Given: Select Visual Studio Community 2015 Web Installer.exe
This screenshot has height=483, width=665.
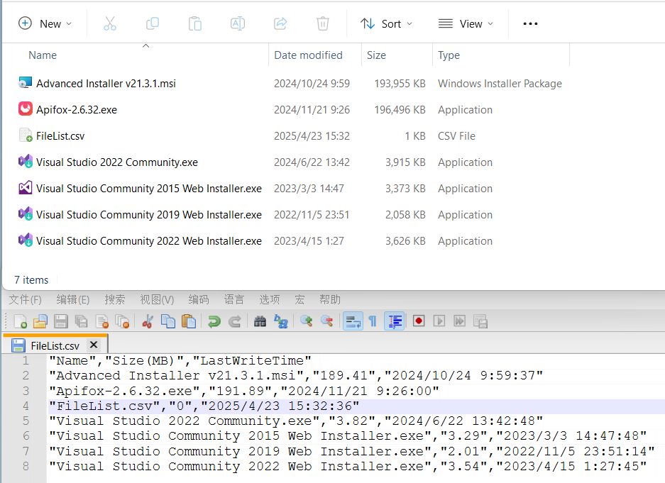Looking at the screenshot, I should (x=149, y=189).
